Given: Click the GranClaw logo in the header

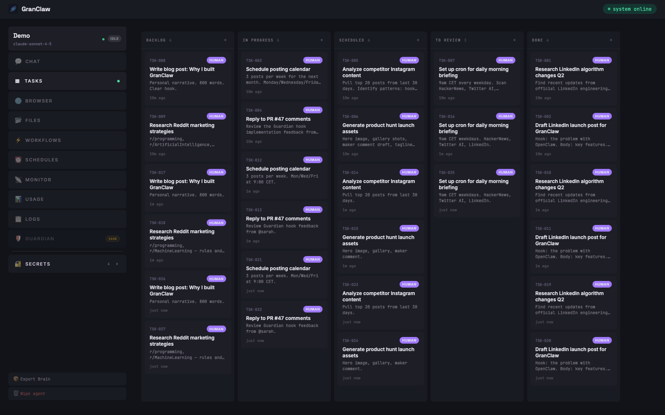Looking at the screenshot, I should point(29,9).
